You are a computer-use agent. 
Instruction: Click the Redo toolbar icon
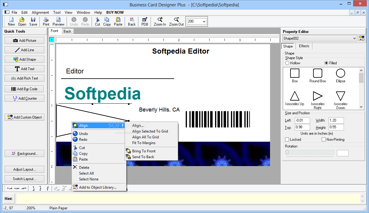coord(85,22)
